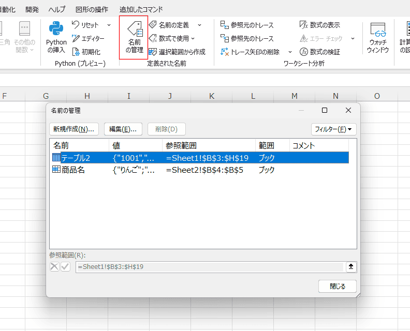This screenshot has height=331, width=410.
Task: Open the ヘルプ ribbon tab
Action: click(56, 10)
